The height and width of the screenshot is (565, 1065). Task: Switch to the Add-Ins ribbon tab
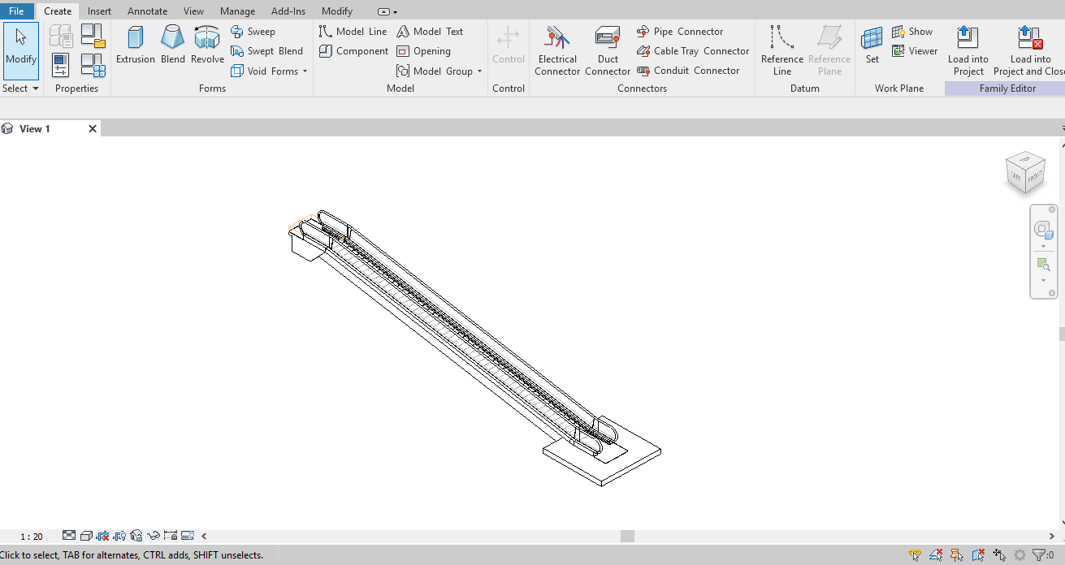(x=288, y=11)
